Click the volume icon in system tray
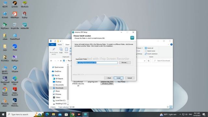This screenshot has height=117, width=208. coord(186,114)
